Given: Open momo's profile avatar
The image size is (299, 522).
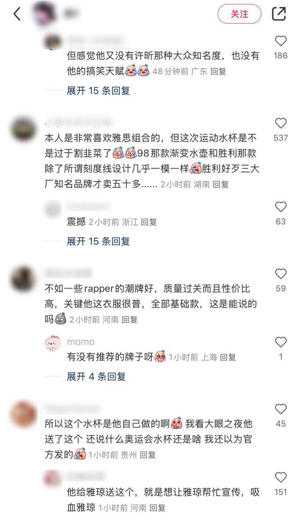Looking at the screenshot, I should [53, 344].
